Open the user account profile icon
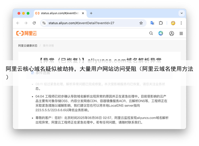 [171, 33]
